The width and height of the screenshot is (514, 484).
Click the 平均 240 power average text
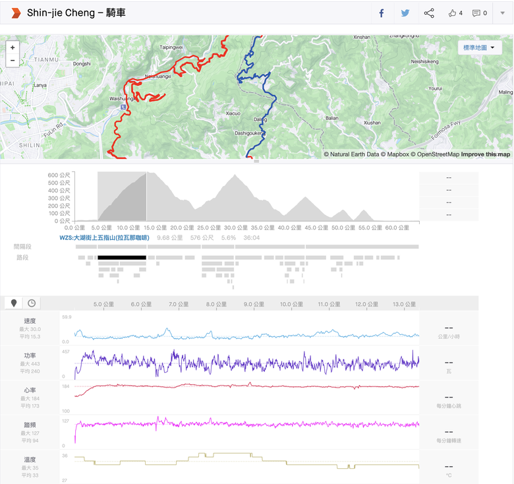[30, 371]
